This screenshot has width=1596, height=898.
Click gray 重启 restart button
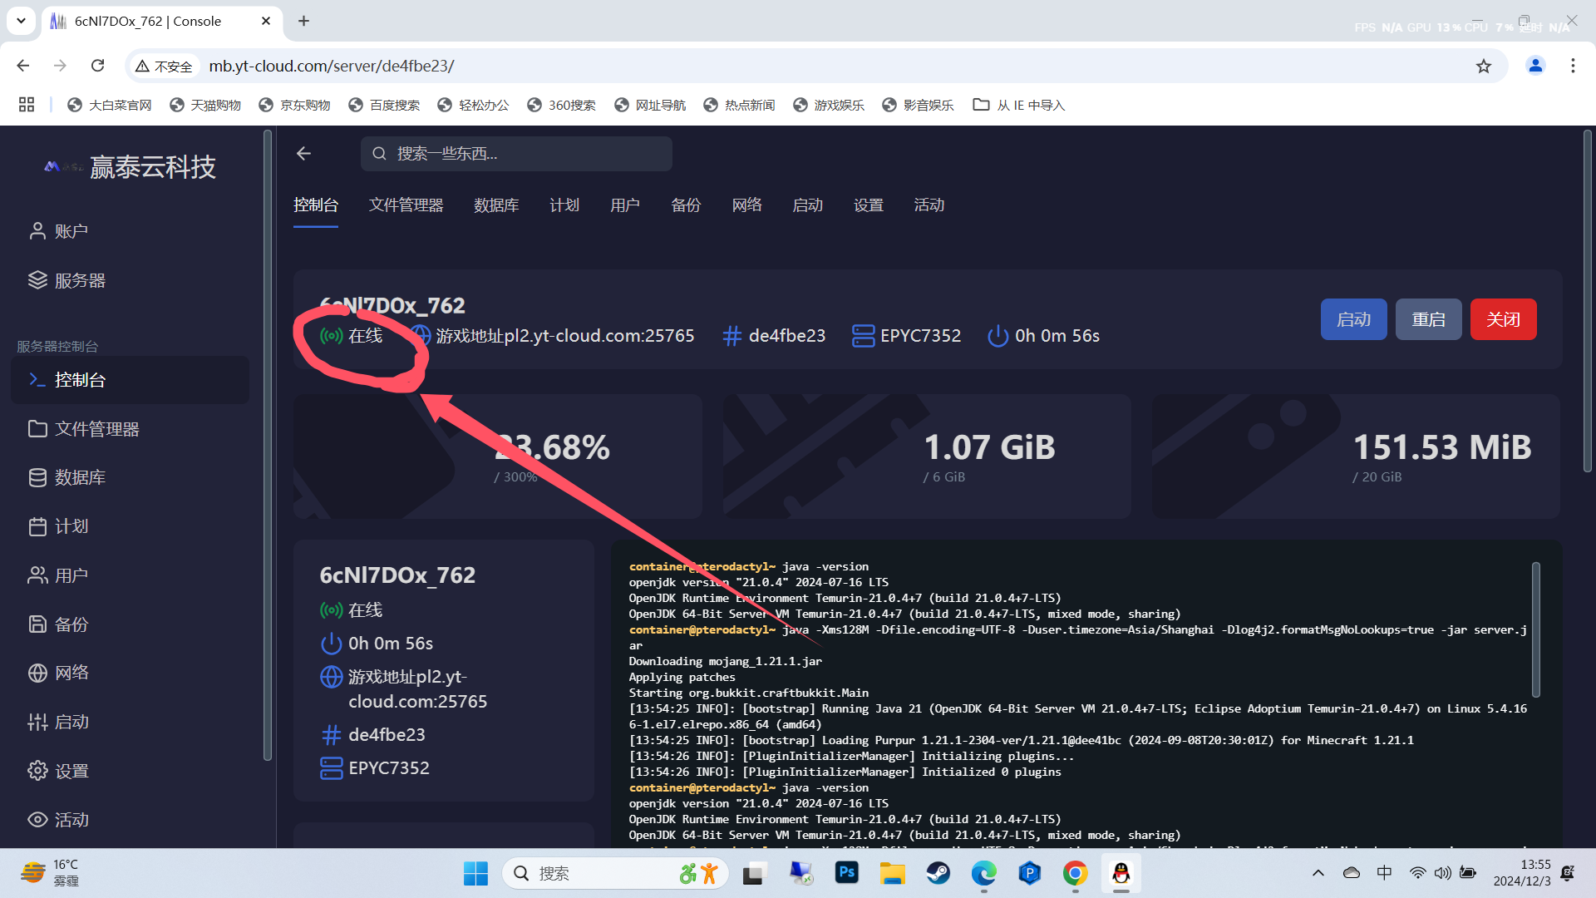point(1428,319)
